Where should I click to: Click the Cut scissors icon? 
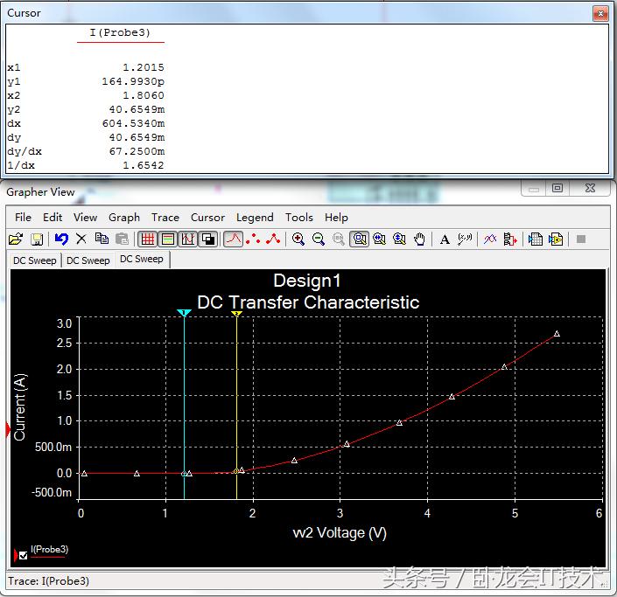(81, 239)
